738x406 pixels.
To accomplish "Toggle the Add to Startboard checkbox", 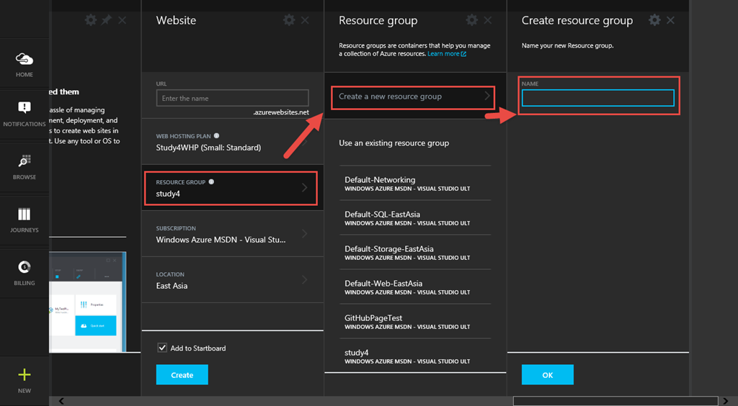I will [x=161, y=348].
